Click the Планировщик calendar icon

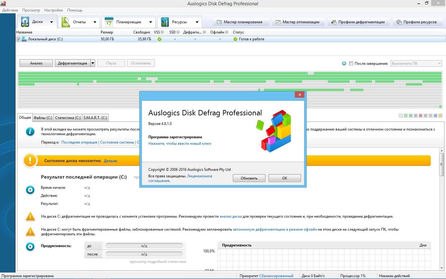109,22
